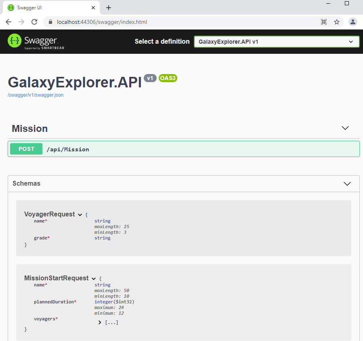Expand the voyagers array details

(x=100, y=322)
